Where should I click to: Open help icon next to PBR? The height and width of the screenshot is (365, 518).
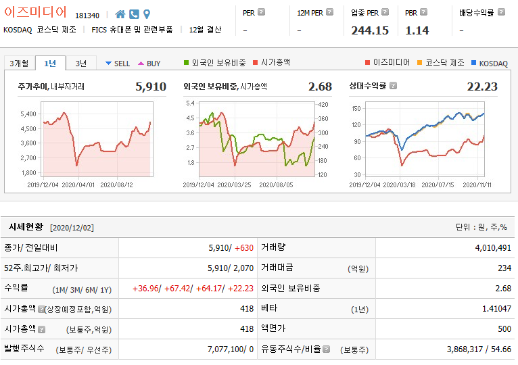(x=423, y=12)
